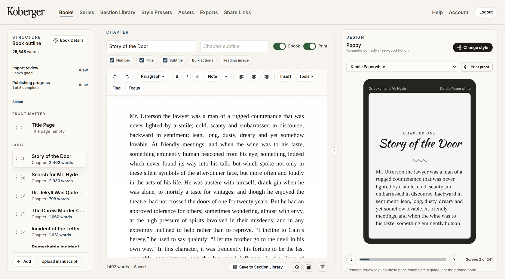
Task: Open the Exports tab
Action: [x=209, y=12]
